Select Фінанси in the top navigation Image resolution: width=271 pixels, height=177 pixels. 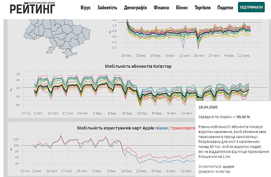pos(162,8)
